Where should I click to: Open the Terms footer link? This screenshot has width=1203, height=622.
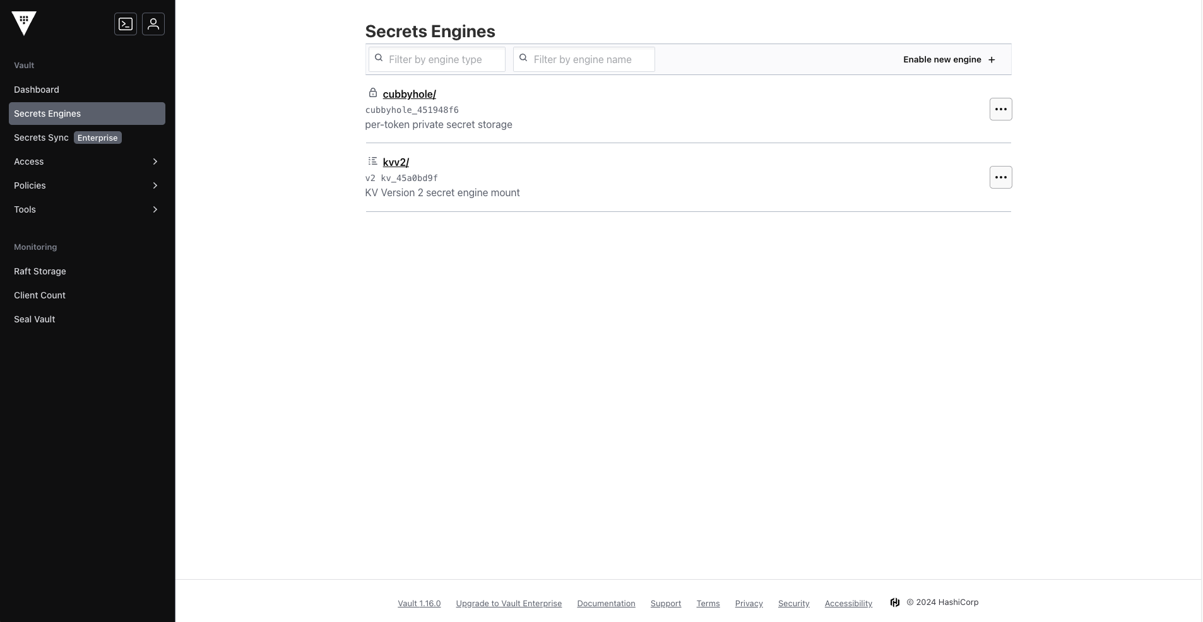[x=708, y=603]
